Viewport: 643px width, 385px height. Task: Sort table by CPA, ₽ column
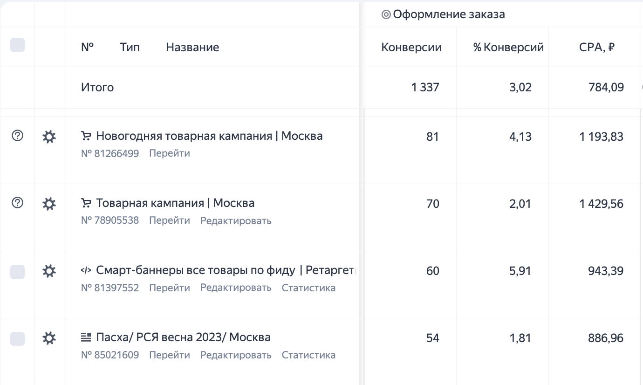click(x=597, y=47)
